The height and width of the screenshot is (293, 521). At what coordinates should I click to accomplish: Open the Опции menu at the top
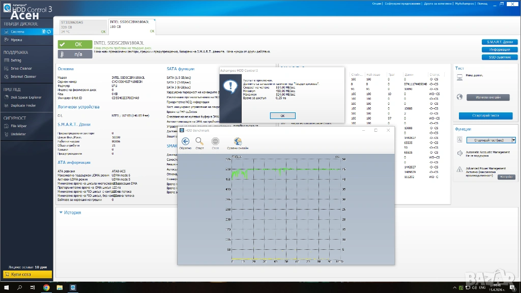pyautogui.click(x=377, y=3)
